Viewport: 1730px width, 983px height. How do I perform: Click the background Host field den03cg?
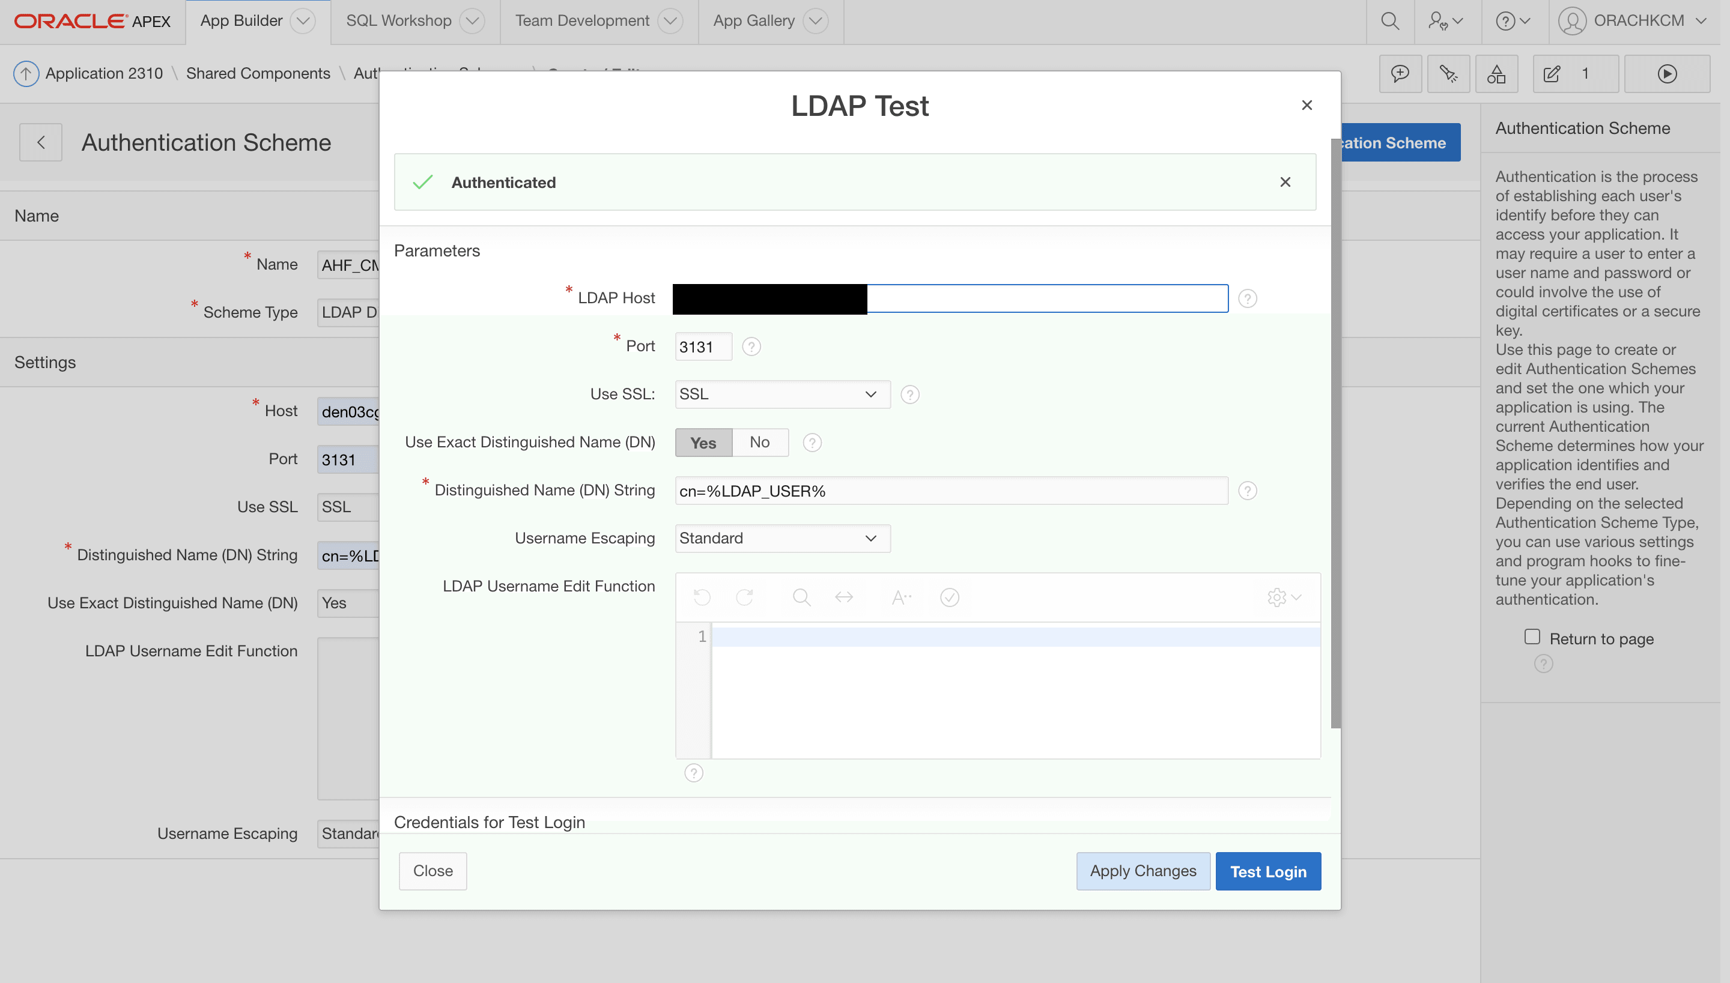348,411
